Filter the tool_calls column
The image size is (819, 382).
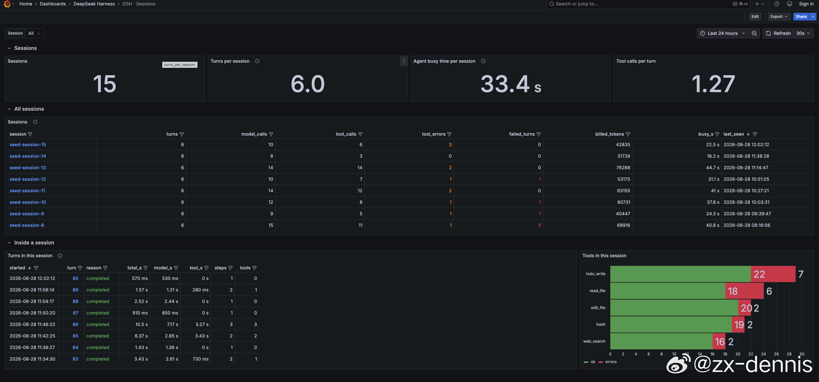tap(360, 134)
